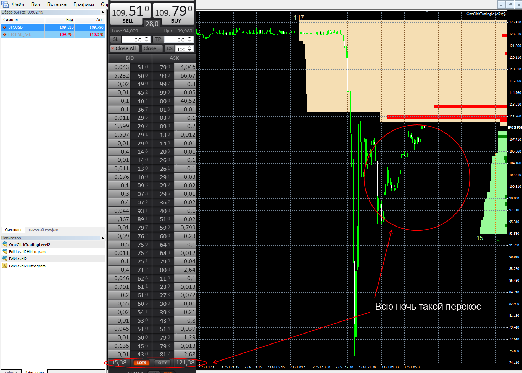Switch to the Символы tab
522x373 pixels.
click(13, 230)
